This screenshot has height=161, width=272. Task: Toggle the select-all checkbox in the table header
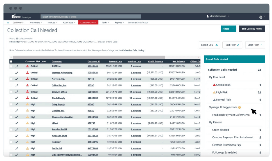[x=11, y=61]
